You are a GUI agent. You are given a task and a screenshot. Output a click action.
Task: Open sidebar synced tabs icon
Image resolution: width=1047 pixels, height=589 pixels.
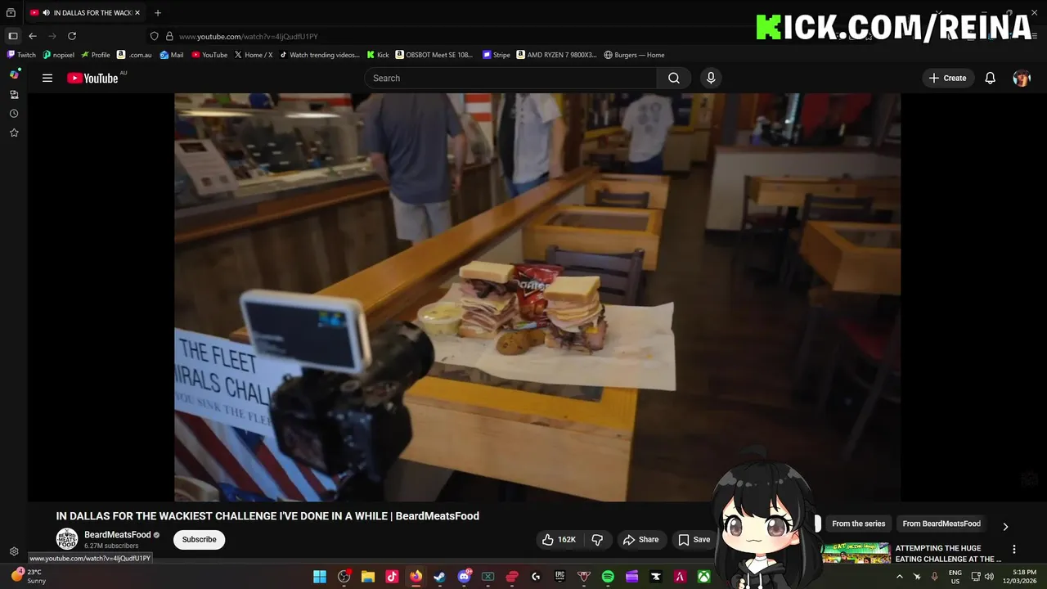tap(14, 95)
